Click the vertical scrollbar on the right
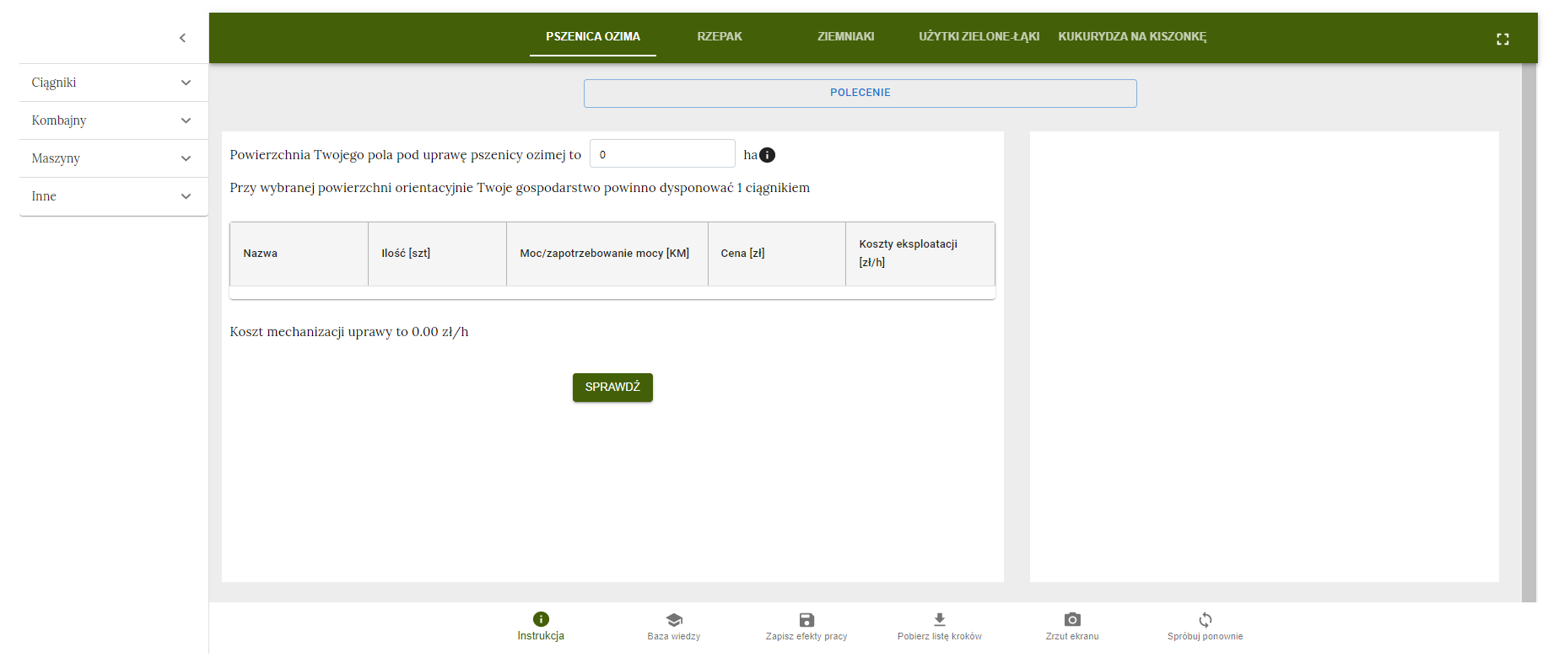The image size is (1548, 663). tap(1529, 332)
